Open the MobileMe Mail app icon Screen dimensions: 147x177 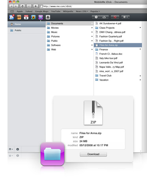click(12, 17)
